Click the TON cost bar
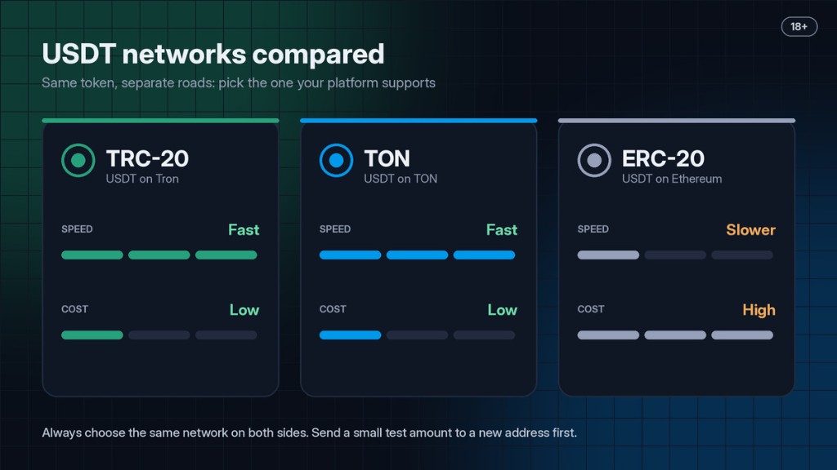 [x=417, y=335]
